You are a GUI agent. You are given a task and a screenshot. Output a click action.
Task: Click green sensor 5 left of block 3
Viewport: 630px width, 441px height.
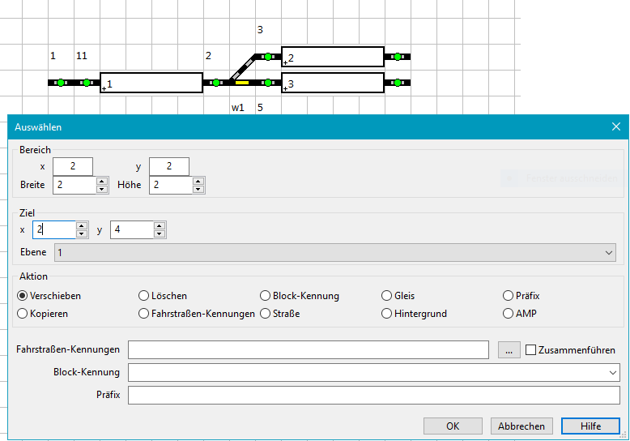(268, 83)
